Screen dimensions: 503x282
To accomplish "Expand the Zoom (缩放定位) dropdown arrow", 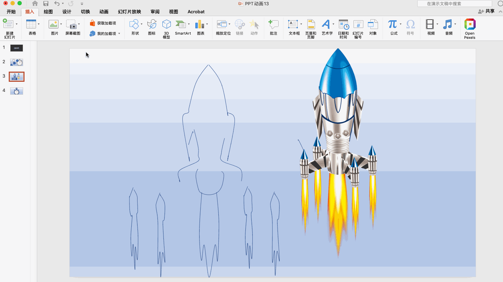I will pyautogui.click(x=229, y=24).
